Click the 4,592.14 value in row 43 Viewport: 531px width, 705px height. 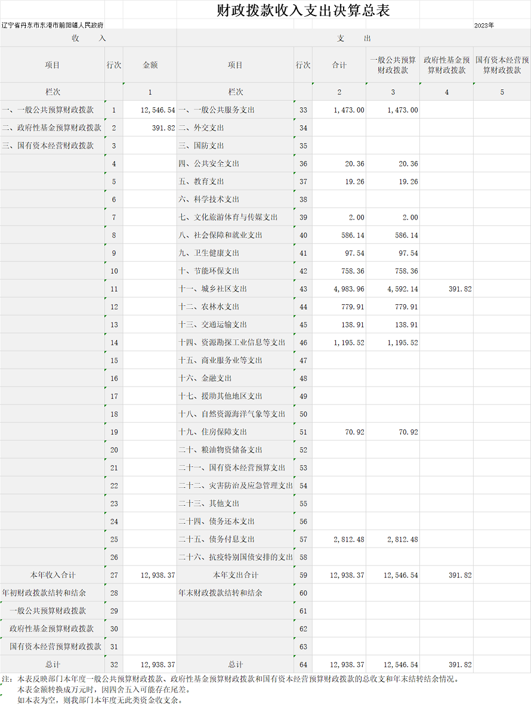coord(402,289)
